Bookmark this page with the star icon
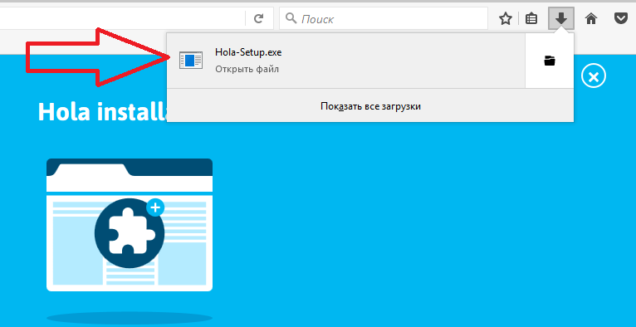Viewport: 636px width, 327px height. click(x=506, y=18)
